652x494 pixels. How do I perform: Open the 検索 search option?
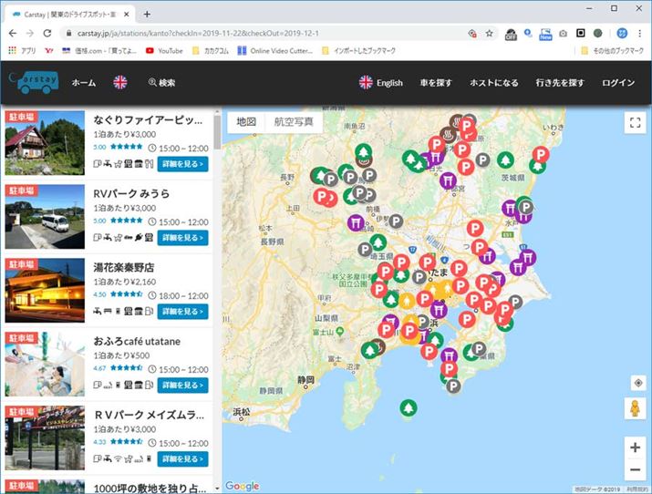click(x=161, y=82)
